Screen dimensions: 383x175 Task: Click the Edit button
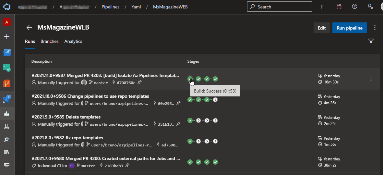click(x=321, y=28)
